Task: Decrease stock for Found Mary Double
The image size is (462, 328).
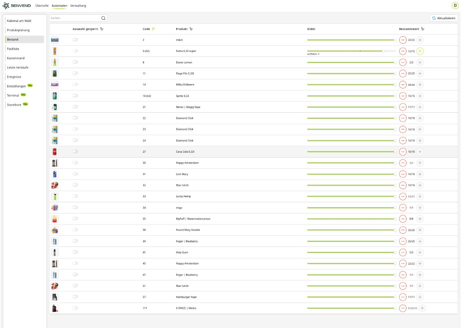Action: click(x=403, y=230)
